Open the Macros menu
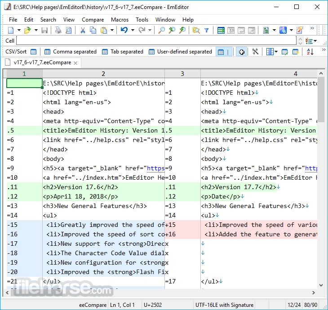The height and width of the screenshot is (310, 328). coord(120,20)
